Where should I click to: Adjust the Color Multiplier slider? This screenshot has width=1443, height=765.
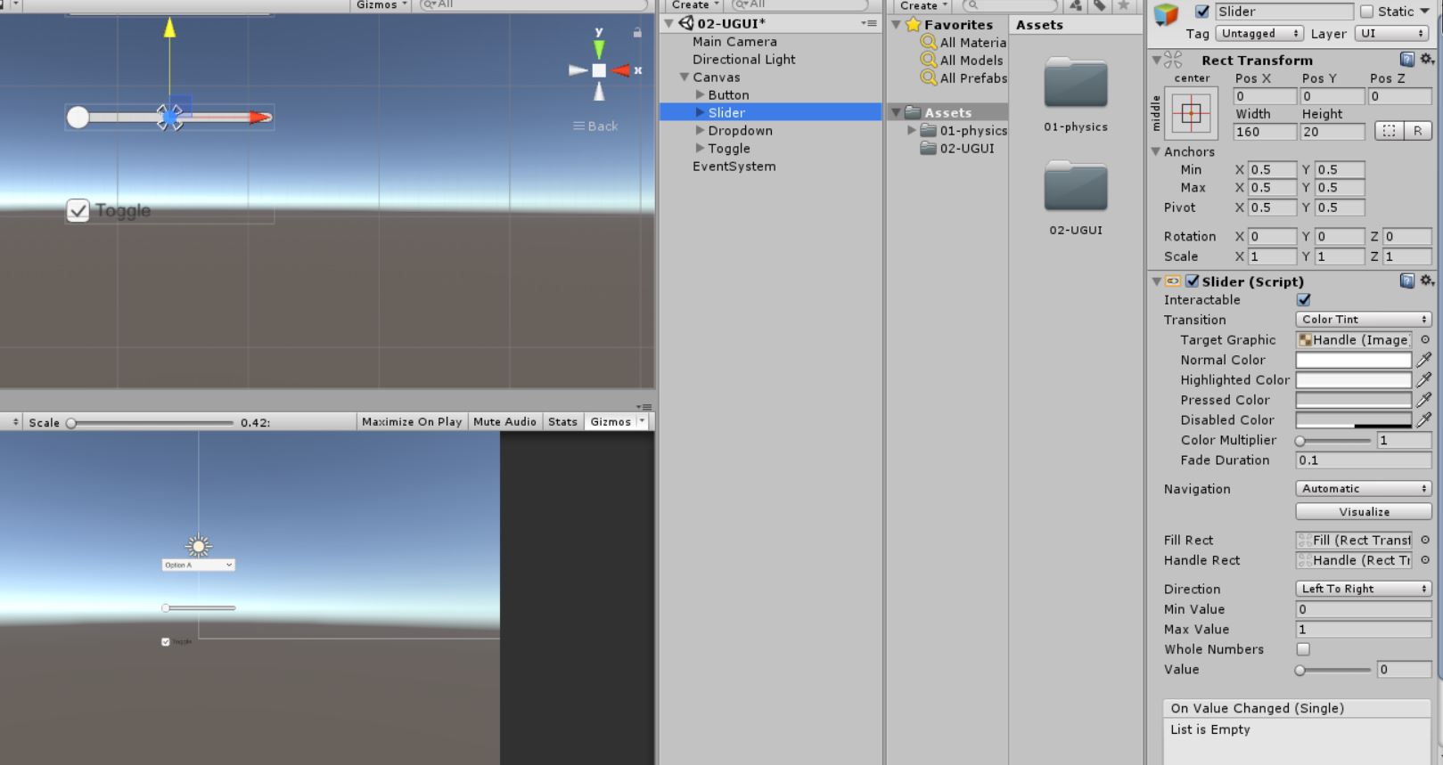pos(1333,441)
